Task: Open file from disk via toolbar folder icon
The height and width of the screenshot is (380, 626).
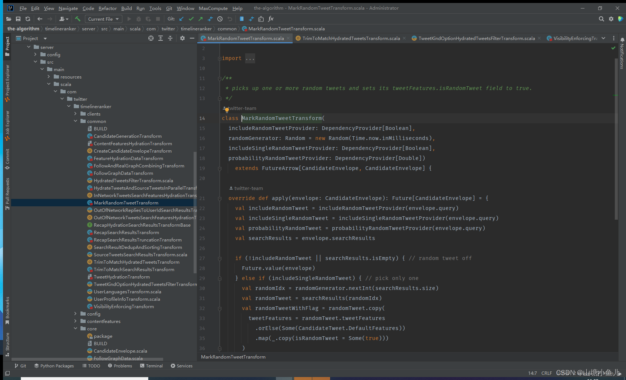Action: pos(9,19)
